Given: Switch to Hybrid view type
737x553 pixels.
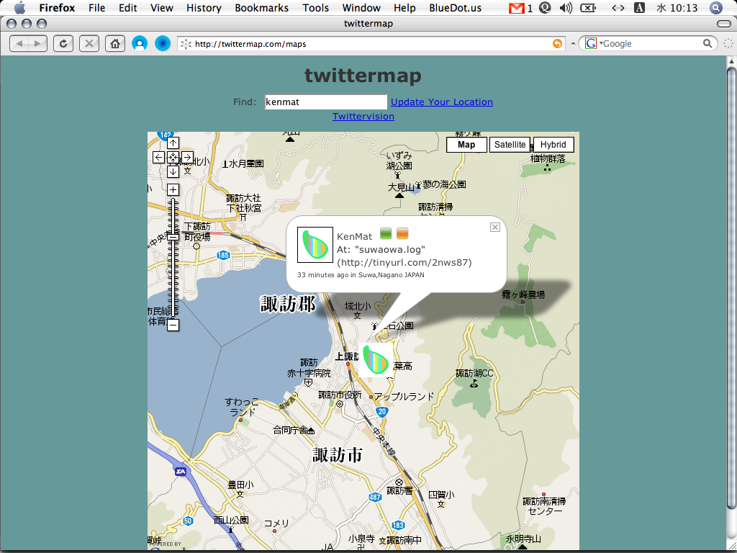Looking at the screenshot, I should pyautogui.click(x=553, y=145).
